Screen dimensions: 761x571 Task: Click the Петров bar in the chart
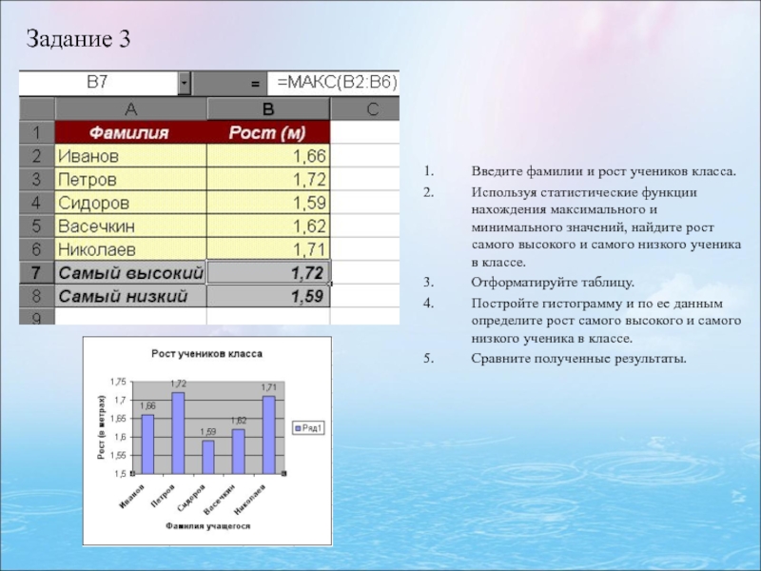178,433
